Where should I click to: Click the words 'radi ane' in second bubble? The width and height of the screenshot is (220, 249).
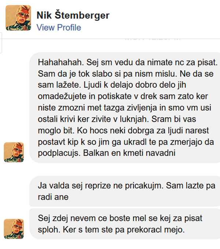click(x=53, y=197)
